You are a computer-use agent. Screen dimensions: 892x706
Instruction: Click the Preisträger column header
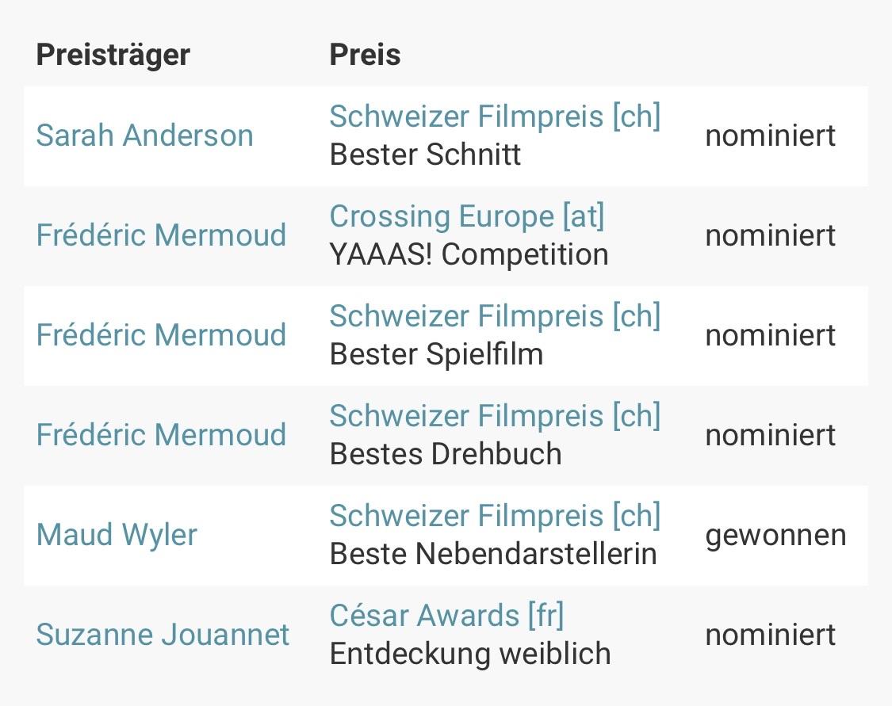coord(113,55)
